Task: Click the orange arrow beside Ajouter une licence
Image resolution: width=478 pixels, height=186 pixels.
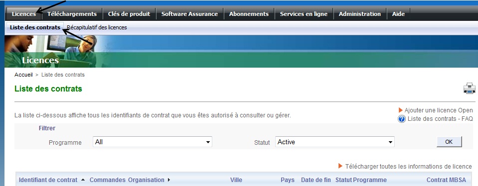Action: [x=401, y=110]
